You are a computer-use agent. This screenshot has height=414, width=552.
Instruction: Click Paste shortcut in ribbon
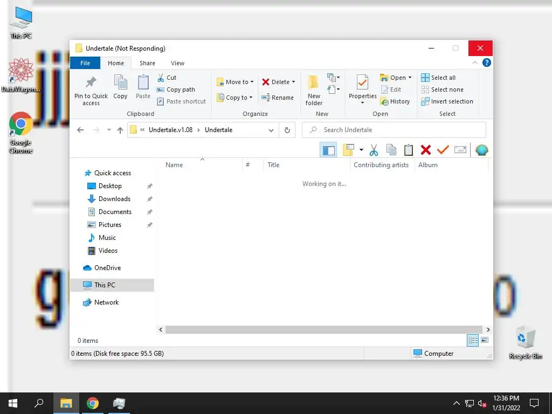pyautogui.click(x=181, y=101)
